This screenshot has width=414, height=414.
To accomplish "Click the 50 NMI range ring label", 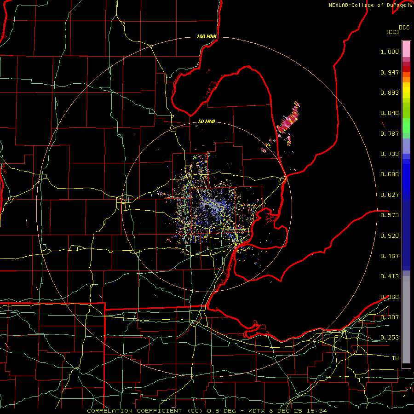I will (x=207, y=121).
